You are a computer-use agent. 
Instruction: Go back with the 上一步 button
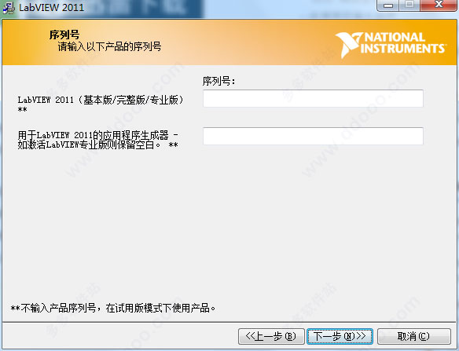[271, 336]
